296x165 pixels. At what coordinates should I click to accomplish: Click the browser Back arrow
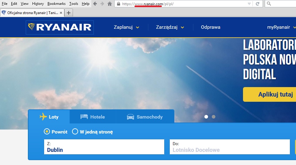(x=95, y=4)
